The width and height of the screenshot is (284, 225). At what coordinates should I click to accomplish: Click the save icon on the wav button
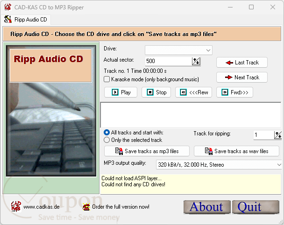coord(209,151)
